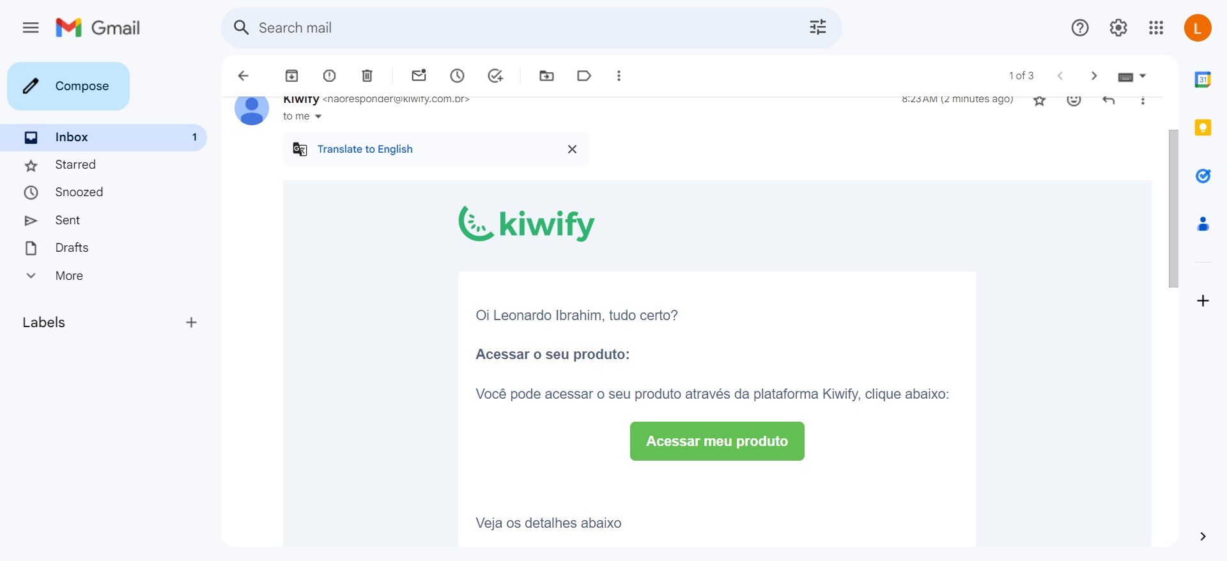Open the Drafts folder
1227x561 pixels.
click(x=72, y=248)
